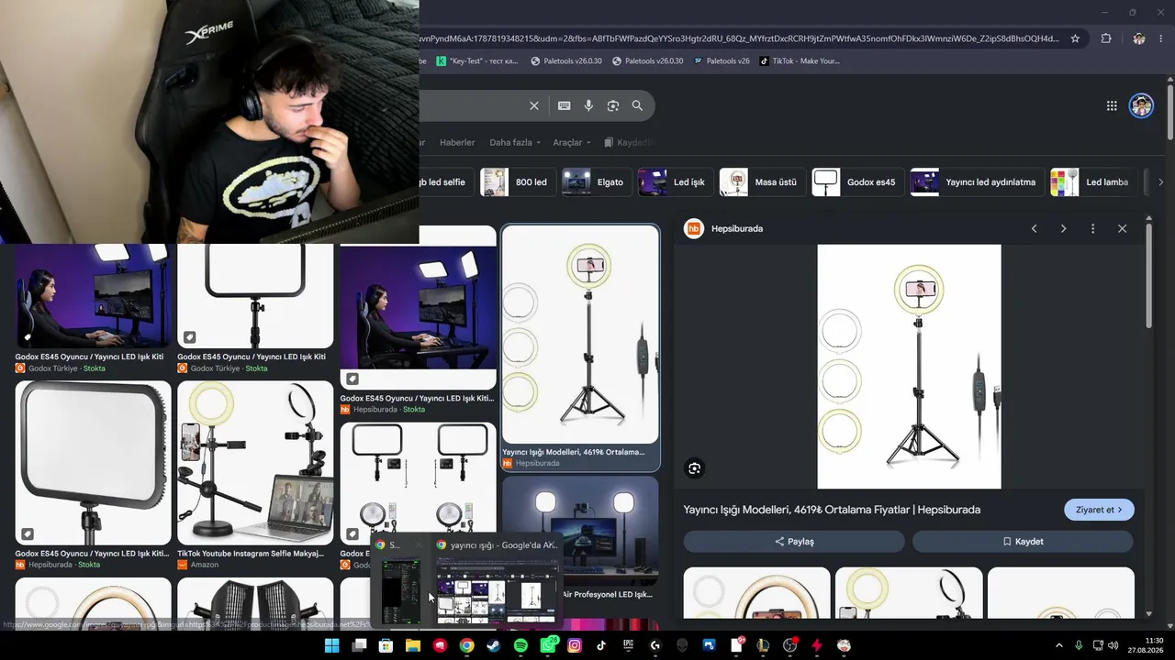The width and height of the screenshot is (1175, 660).
Task: Search by image with Google Lens
Action: [x=613, y=105]
